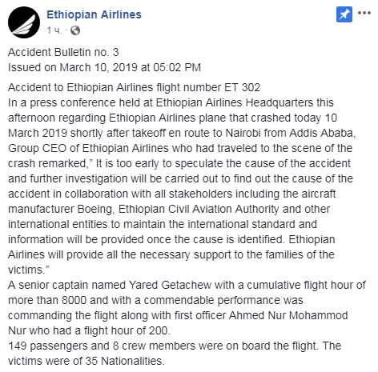Click the number '8000' in the post
Screen dimensions: 378x372
[74, 301]
